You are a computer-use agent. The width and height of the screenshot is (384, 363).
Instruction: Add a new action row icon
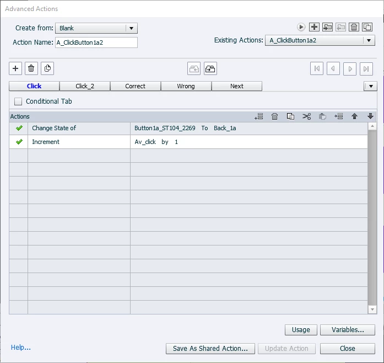coord(258,116)
